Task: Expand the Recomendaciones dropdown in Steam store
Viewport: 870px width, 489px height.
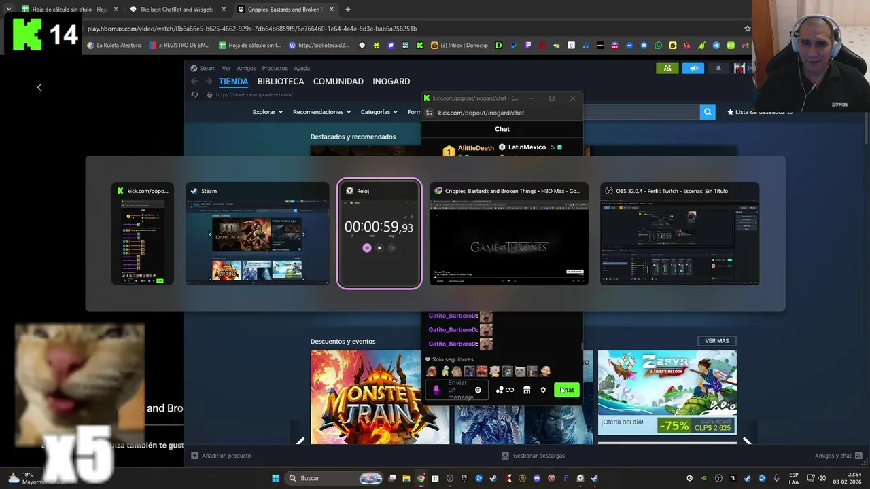Action: (321, 112)
